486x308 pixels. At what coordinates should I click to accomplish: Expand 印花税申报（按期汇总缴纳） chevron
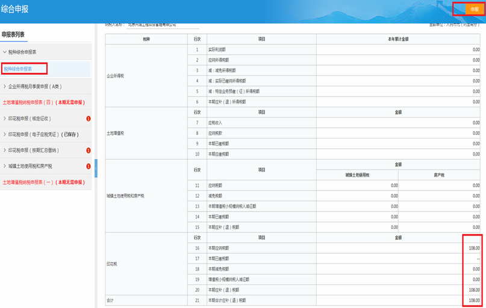pyautogui.click(x=5, y=150)
